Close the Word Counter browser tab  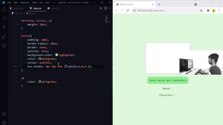(153, 5)
